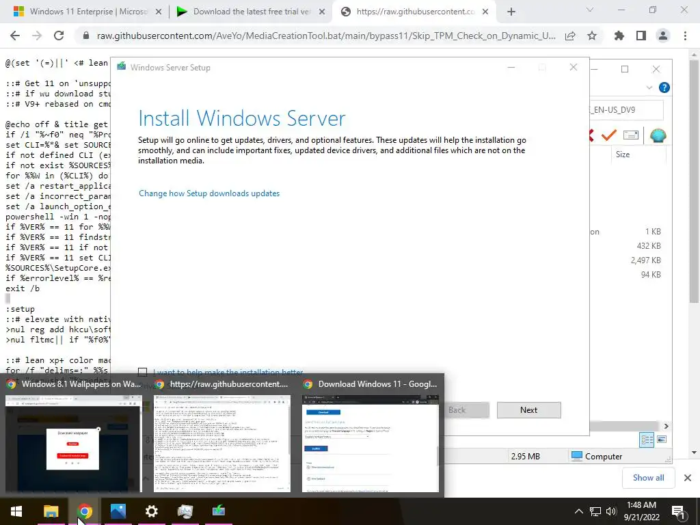Open Photos app from taskbar
This screenshot has height=525, width=700.
tap(118, 511)
